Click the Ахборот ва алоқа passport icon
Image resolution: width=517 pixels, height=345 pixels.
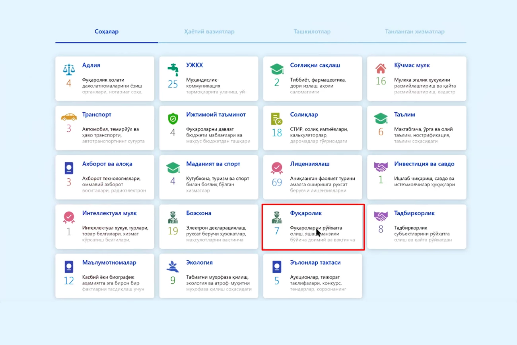click(69, 168)
